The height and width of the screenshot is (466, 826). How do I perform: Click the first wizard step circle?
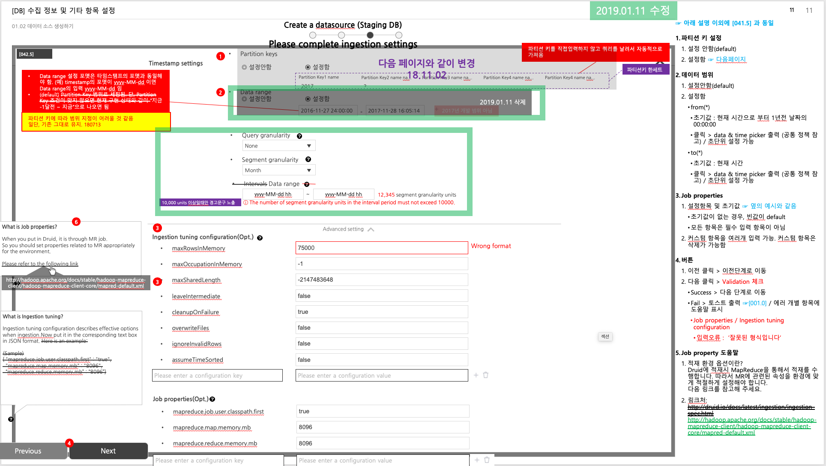313,35
